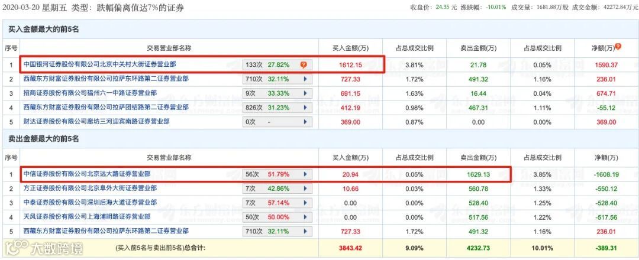The width and height of the screenshot is (639, 260).
Task: Expand the arrow beside 826次 31.23%
Action: pyautogui.click(x=305, y=108)
